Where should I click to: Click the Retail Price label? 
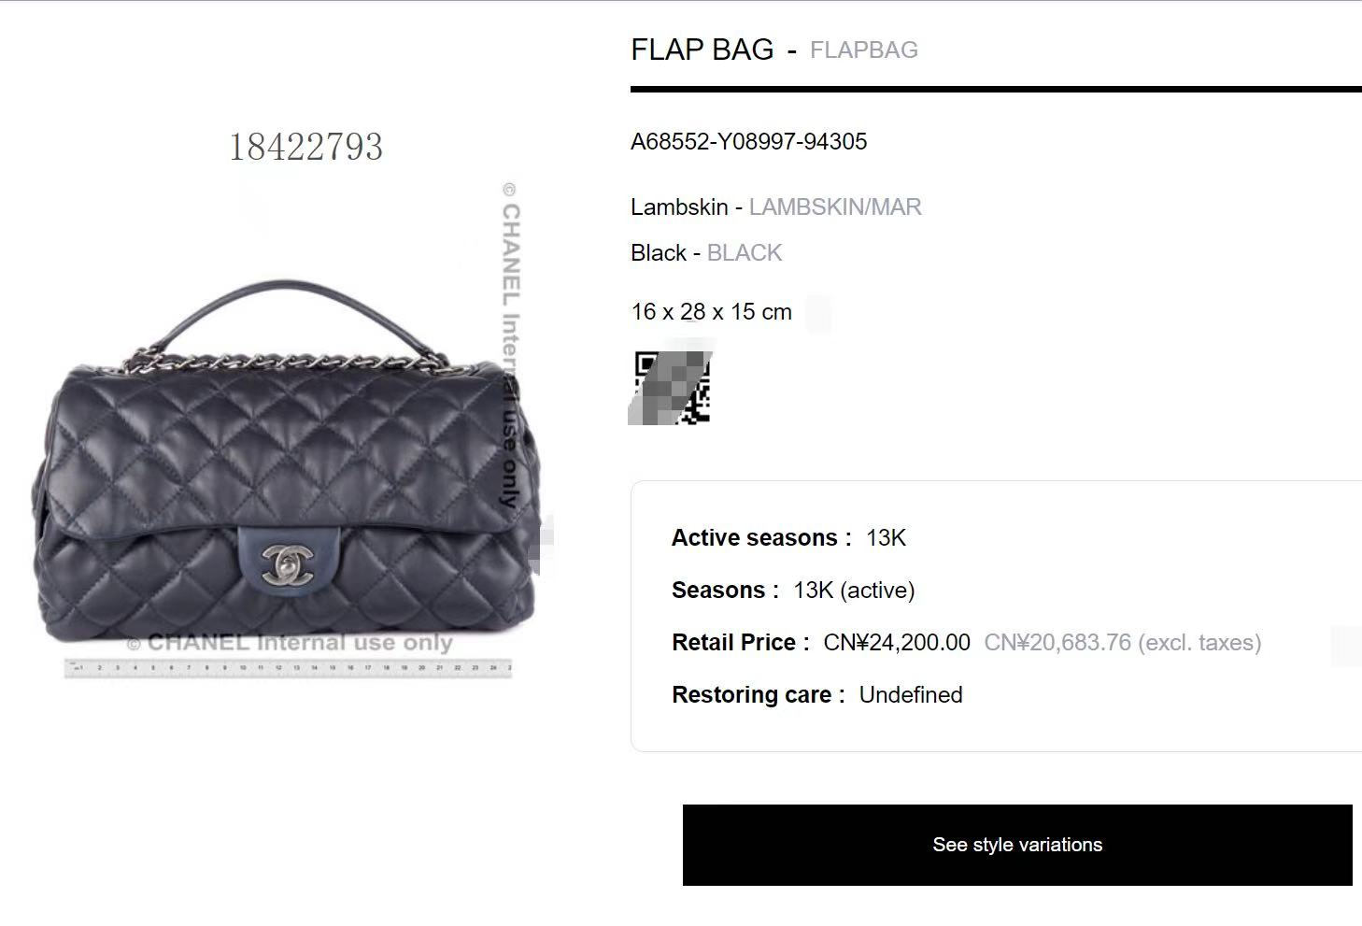coord(740,643)
